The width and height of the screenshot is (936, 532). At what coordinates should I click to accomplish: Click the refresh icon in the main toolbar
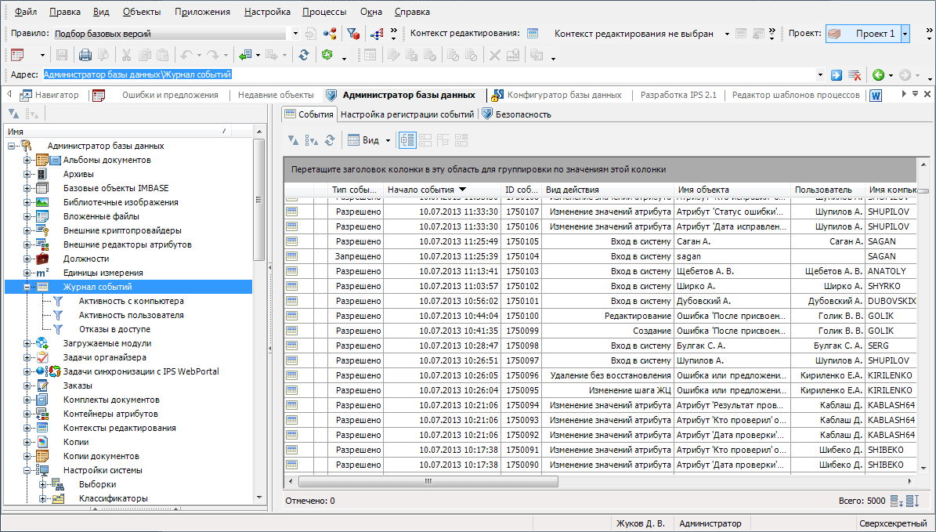(303, 55)
